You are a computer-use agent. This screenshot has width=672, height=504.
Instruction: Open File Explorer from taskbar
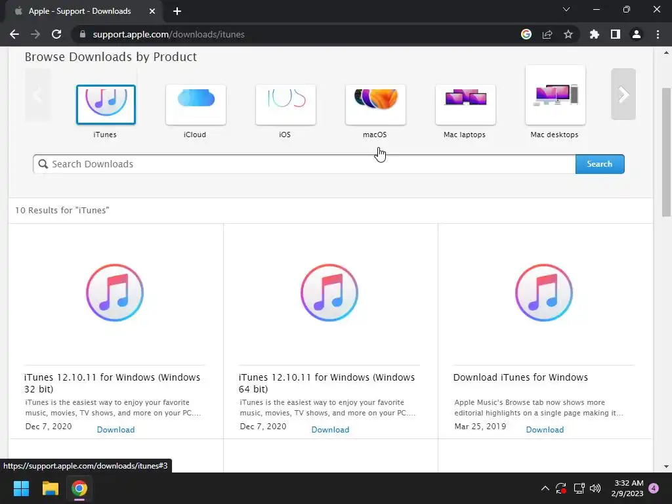click(50, 488)
